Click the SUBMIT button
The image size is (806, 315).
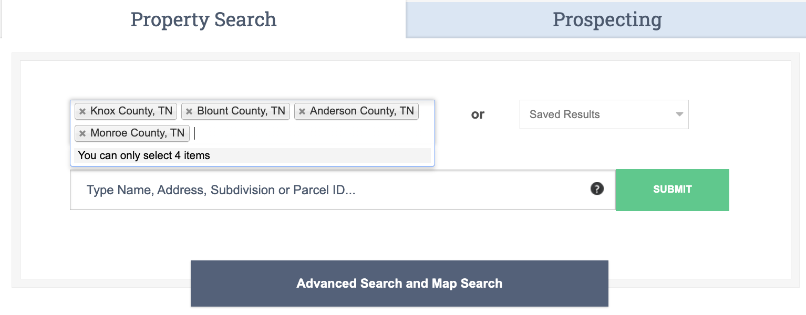[671, 190]
